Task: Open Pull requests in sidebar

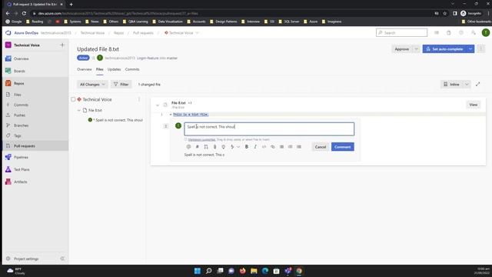Action: [x=35, y=146]
